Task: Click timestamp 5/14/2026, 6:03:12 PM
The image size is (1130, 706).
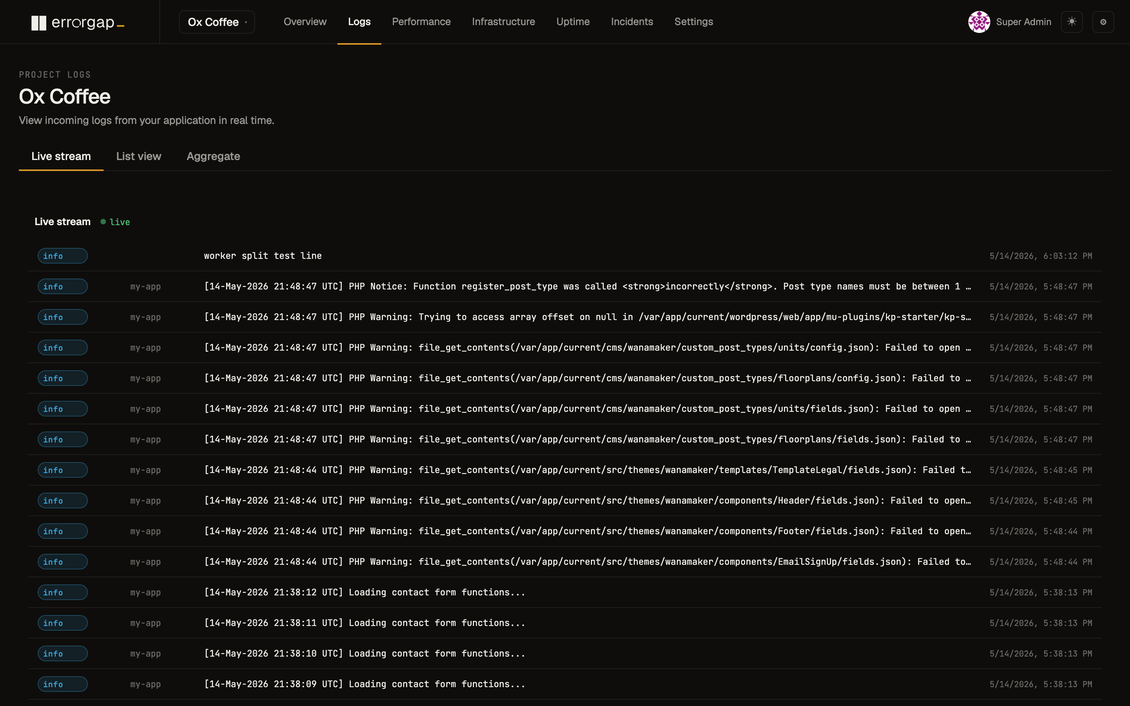Action: point(1041,256)
